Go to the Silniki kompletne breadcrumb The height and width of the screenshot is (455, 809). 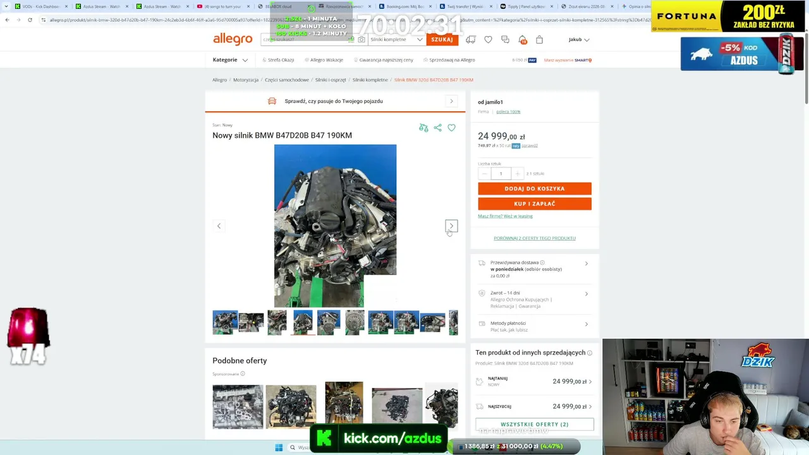(370, 80)
